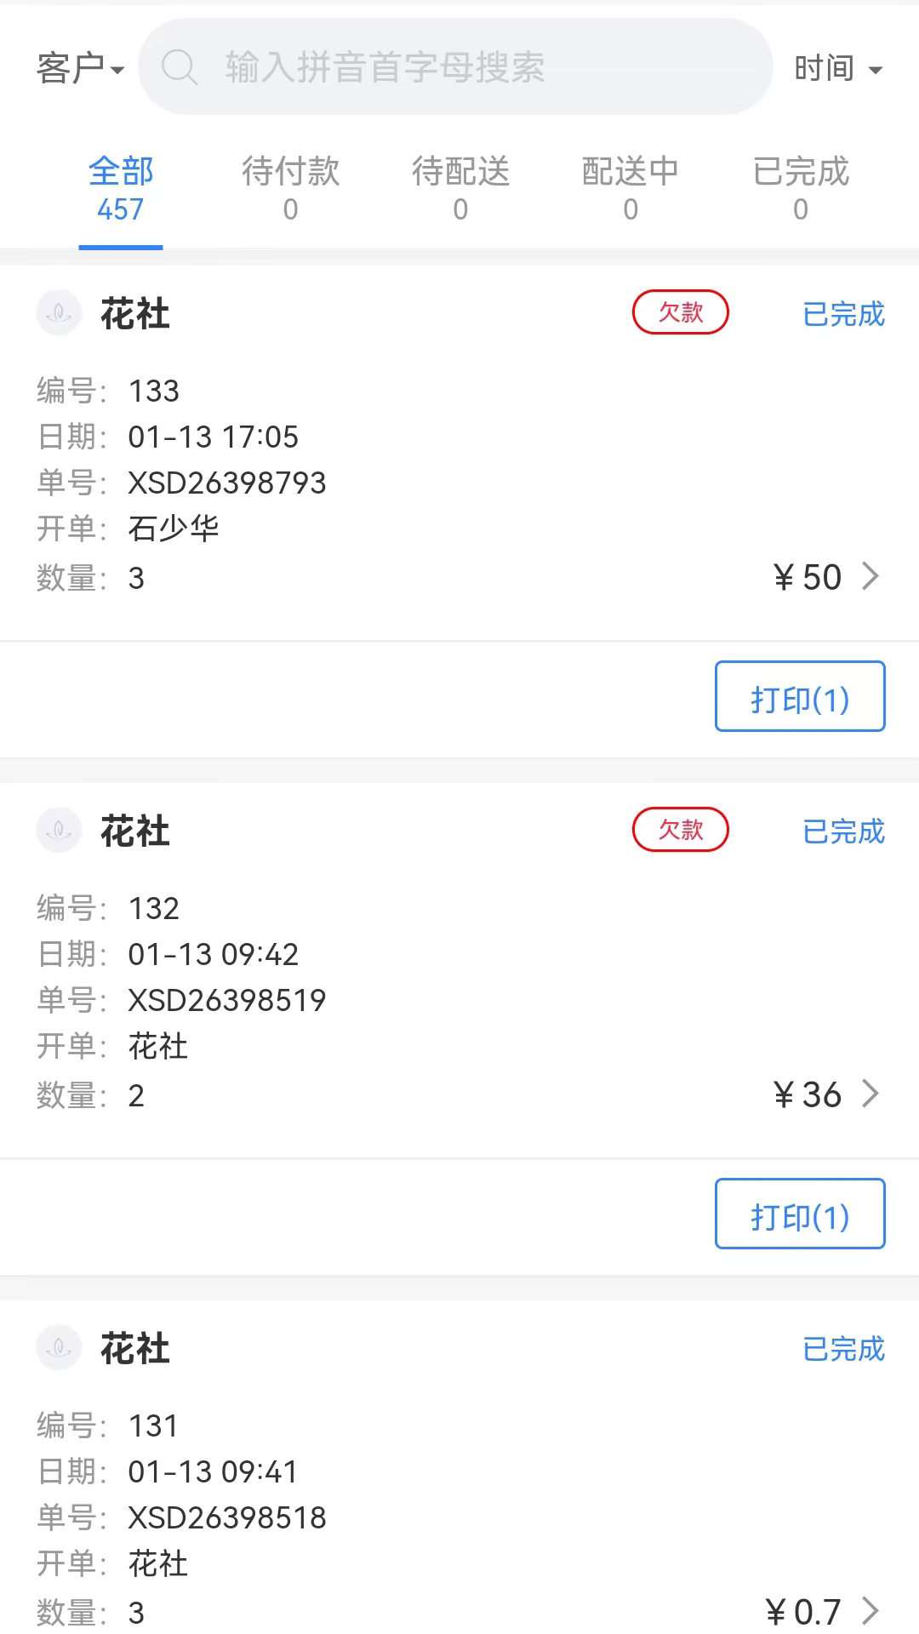919x1634 pixels.
Task: Open order 131 details via ¥0.7 chevron
Action: tap(870, 1610)
